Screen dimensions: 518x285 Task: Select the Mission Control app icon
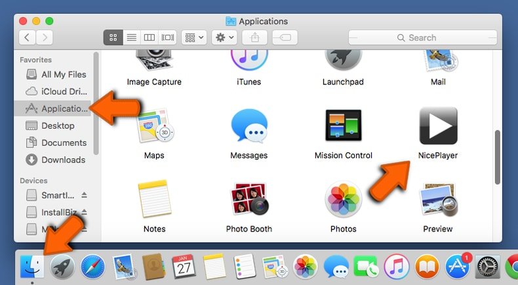343,126
